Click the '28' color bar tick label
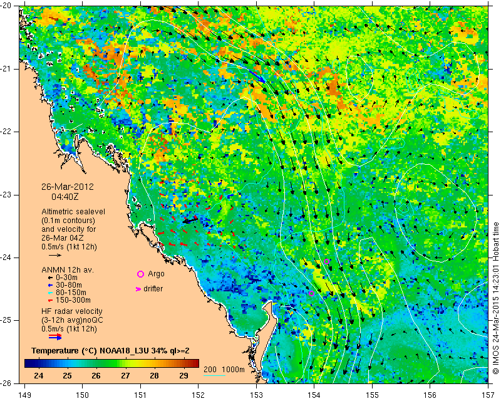Image resolution: width=501 pixels, height=401 pixels. coord(154,375)
